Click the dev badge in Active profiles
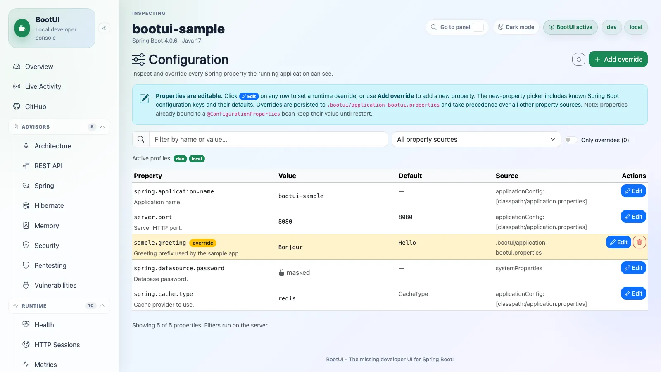 pyautogui.click(x=180, y=159)
